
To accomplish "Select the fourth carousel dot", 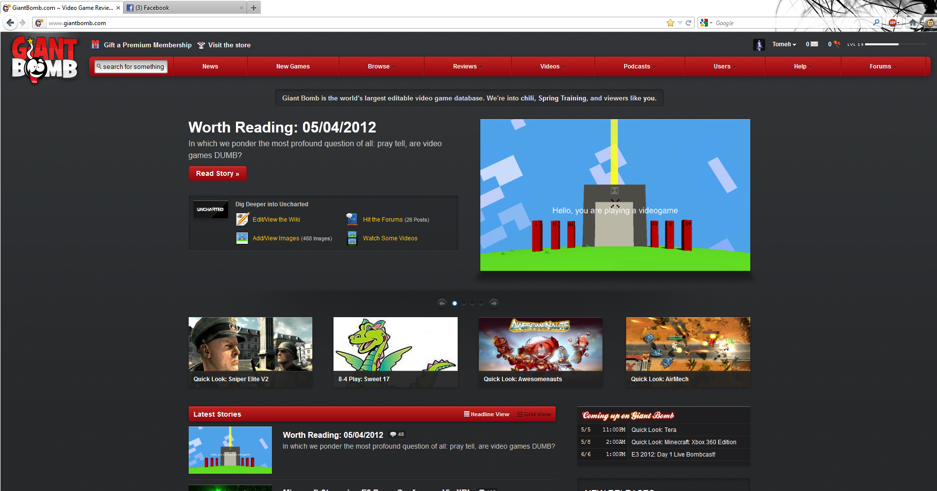I will tap(481, 303).
